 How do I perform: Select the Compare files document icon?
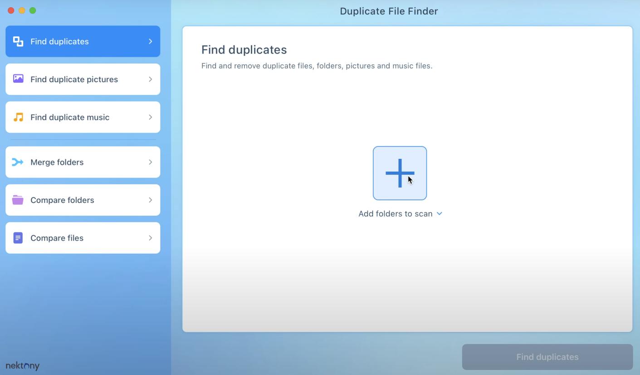pos(18,237)
